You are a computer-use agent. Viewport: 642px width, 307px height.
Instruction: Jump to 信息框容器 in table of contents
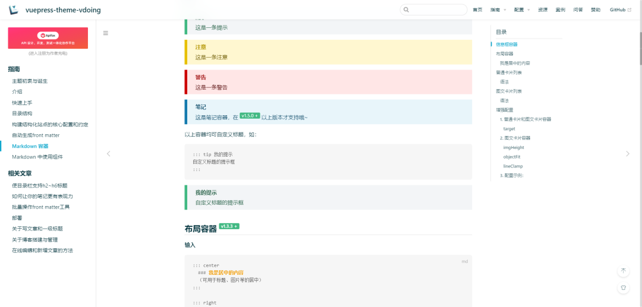[506, 44]
